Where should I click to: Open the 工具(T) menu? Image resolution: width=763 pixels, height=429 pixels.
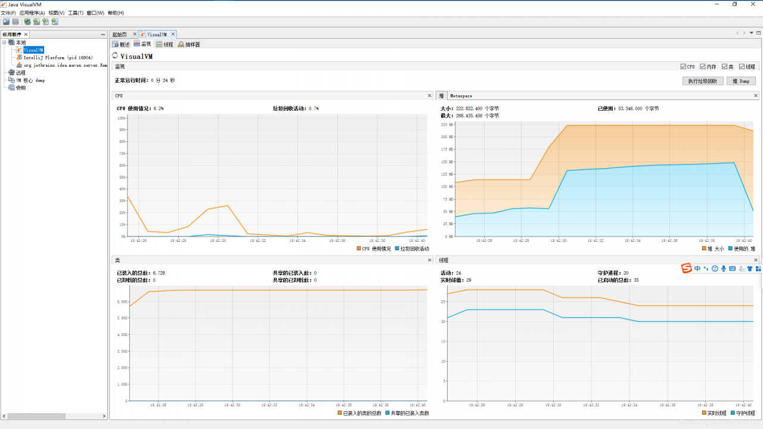click(76, 13)
